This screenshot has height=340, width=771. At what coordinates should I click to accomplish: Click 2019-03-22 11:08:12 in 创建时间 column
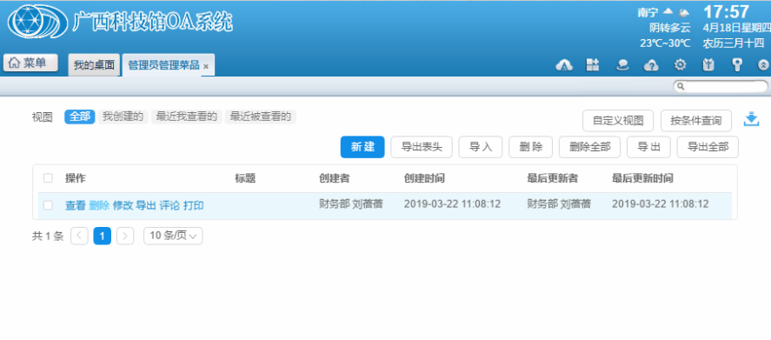(x=452, y=203)
